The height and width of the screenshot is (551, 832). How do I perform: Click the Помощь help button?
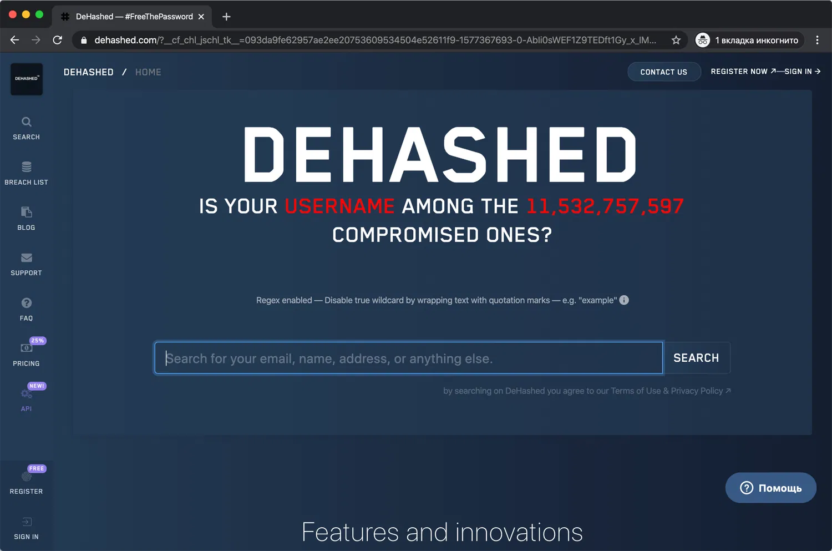(x=770, y=487)
